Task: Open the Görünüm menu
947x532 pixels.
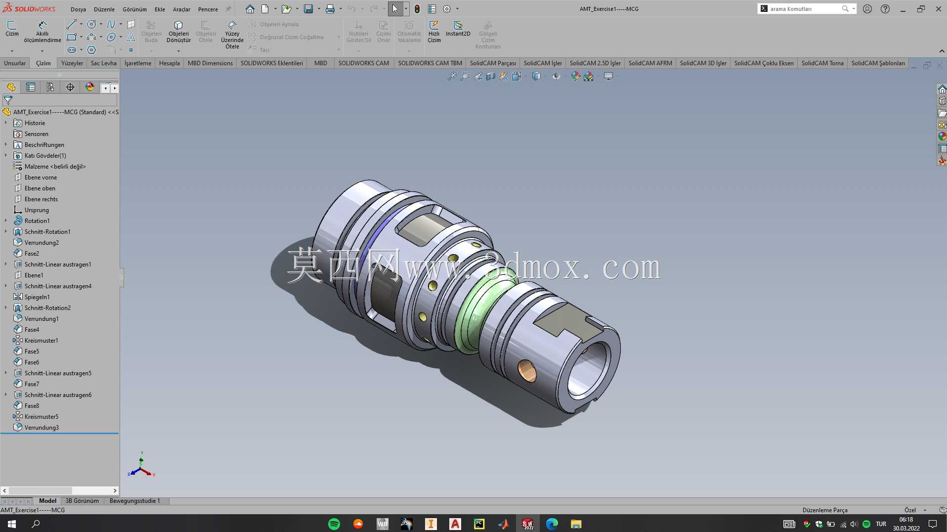Action: coord(134,9)
